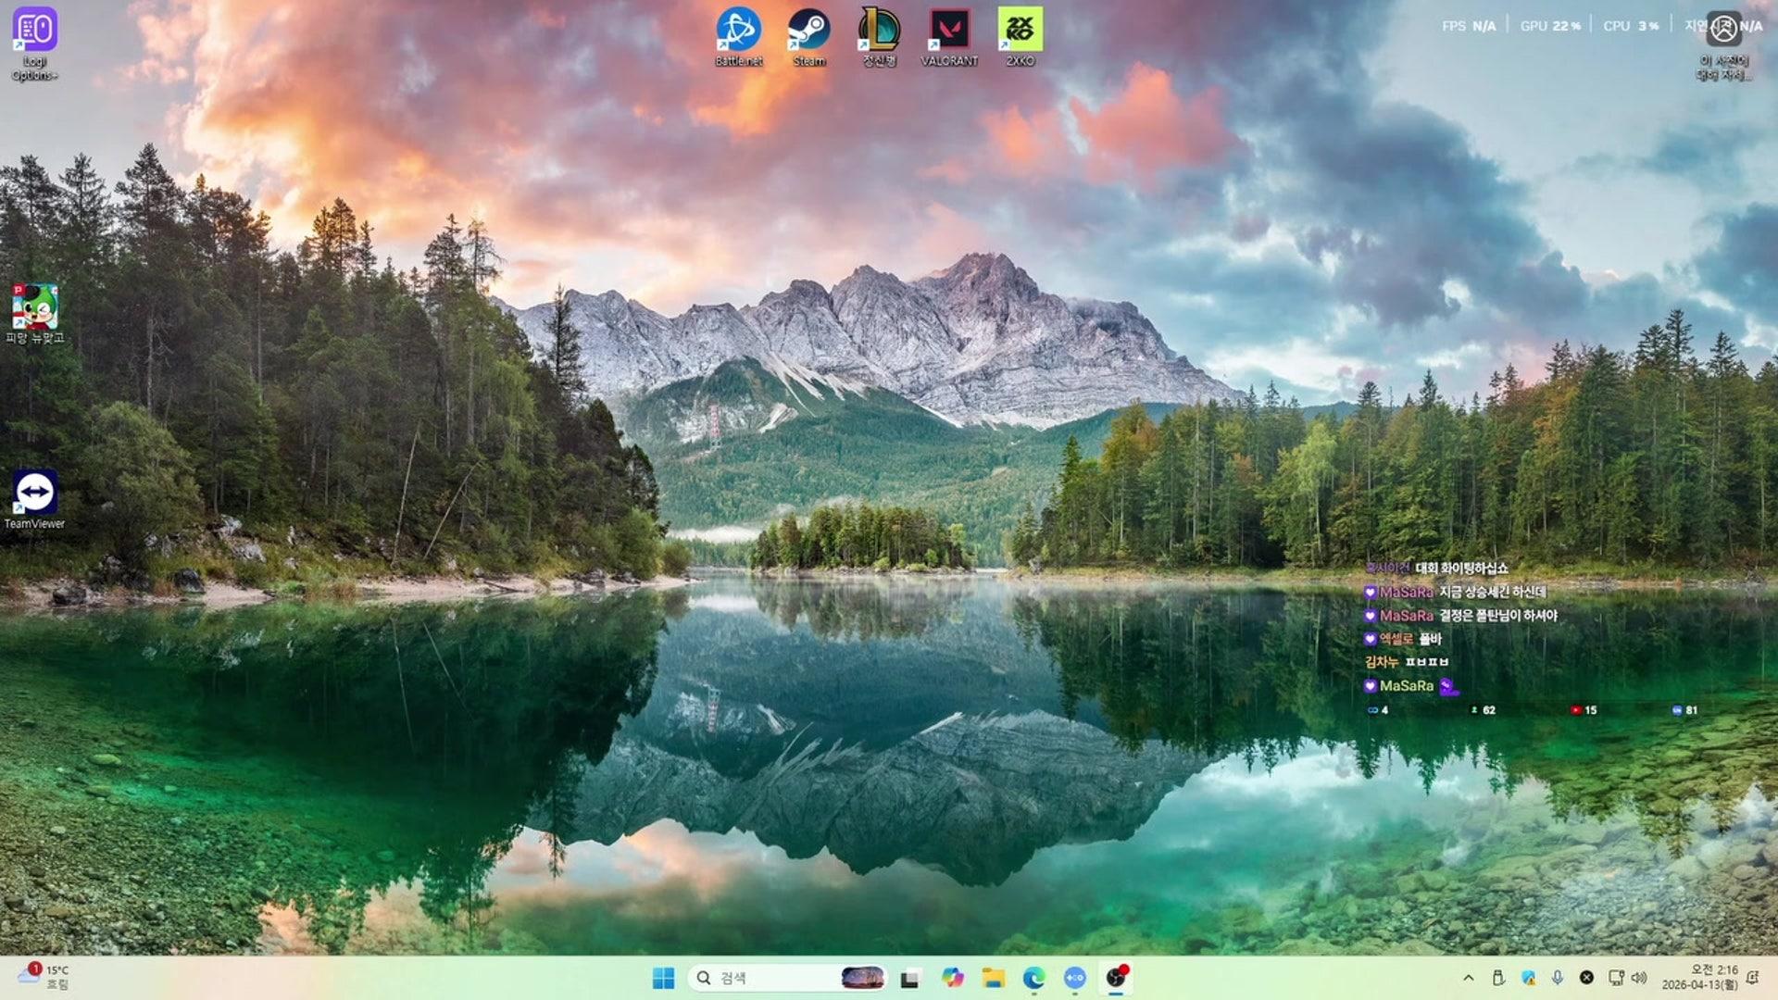The image size is (1778, 1000).
Task: Open Task View from the taskbar
Action: tap(909, 978)
